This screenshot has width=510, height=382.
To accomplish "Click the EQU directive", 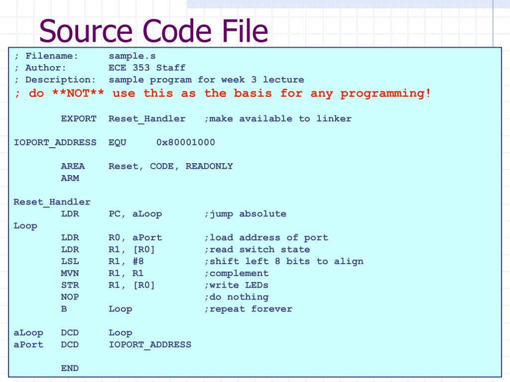I will (117, 143).
